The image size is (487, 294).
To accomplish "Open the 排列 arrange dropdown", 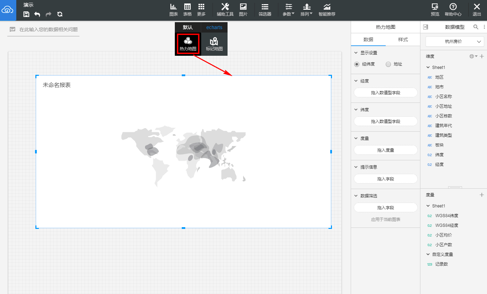I will point(307,10).
